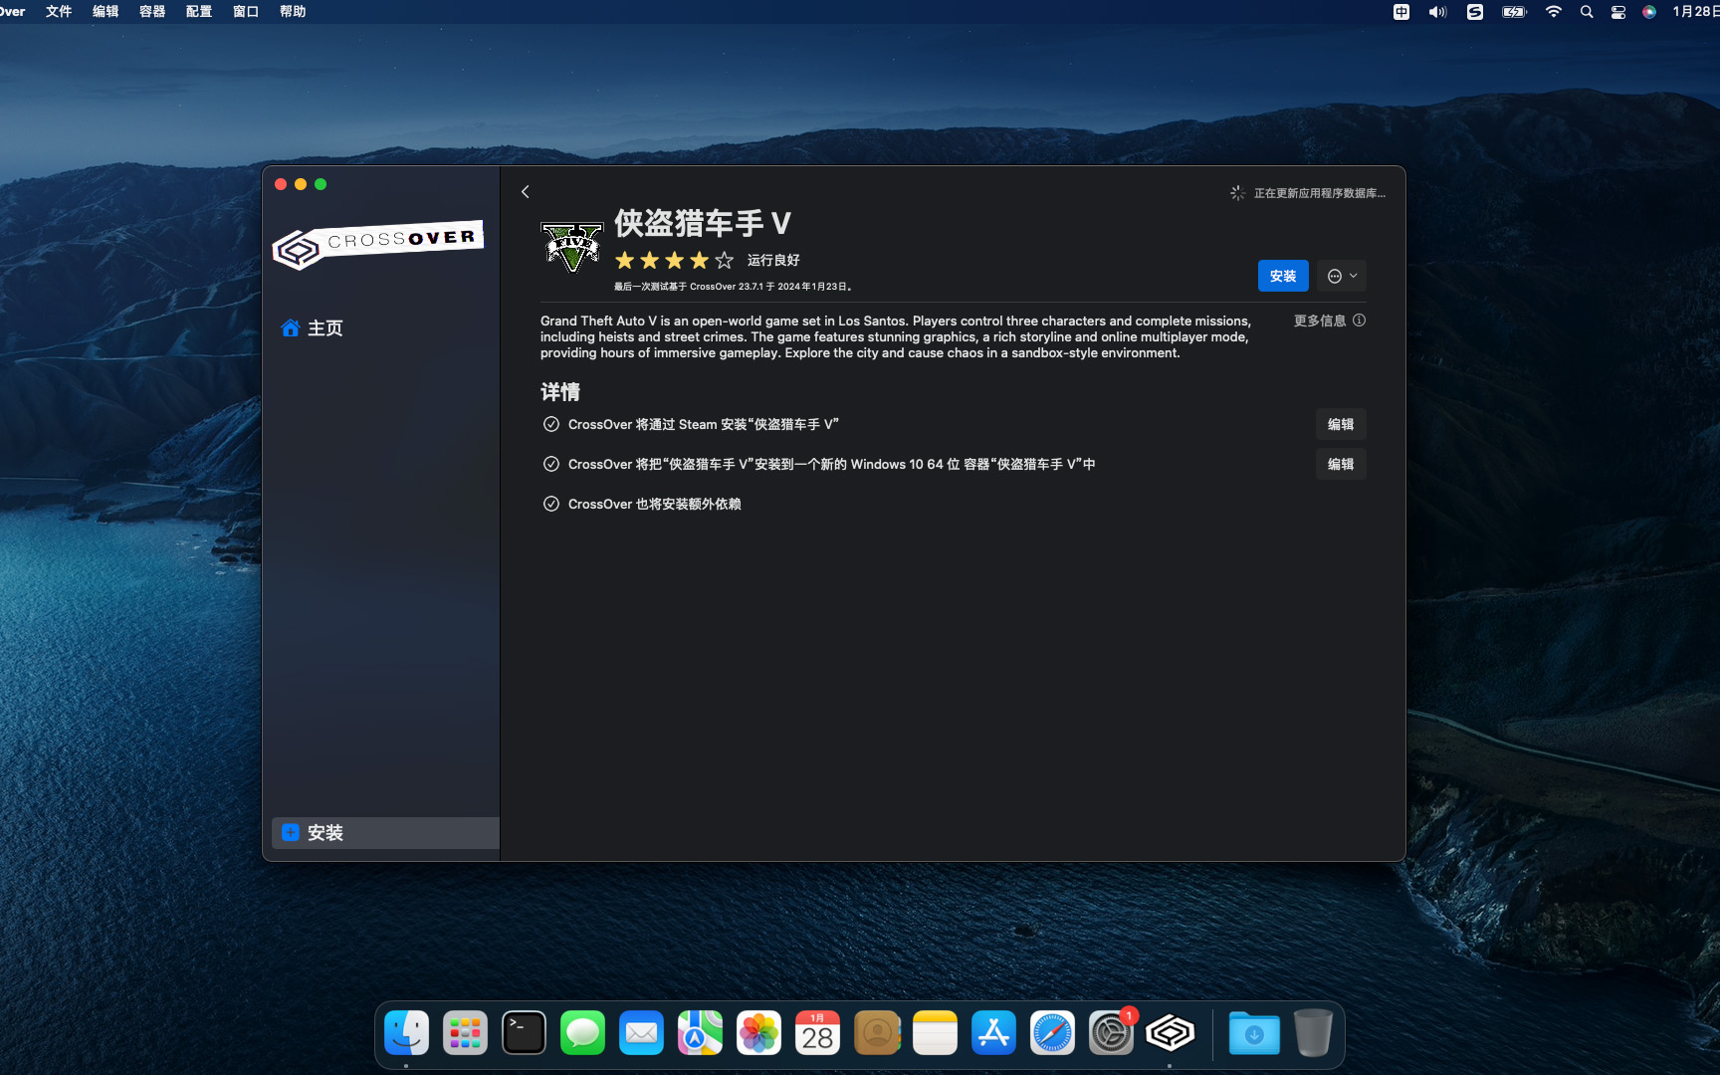
Task: Open the 容器 menu
Action: [152, 11]
